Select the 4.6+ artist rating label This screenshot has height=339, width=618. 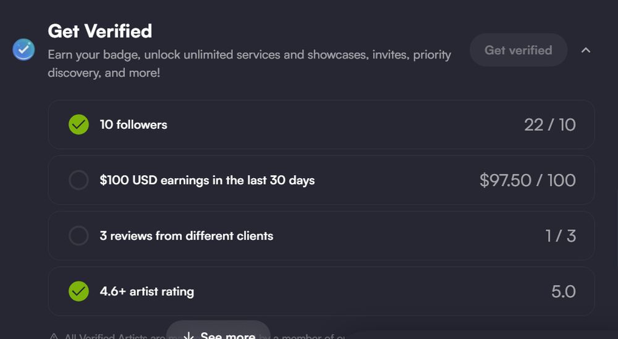pos(147,292)
